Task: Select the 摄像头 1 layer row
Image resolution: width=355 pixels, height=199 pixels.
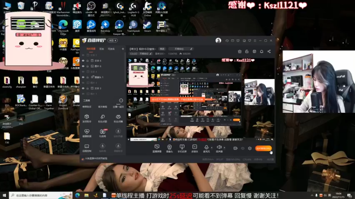Action: tap(103, 77)
